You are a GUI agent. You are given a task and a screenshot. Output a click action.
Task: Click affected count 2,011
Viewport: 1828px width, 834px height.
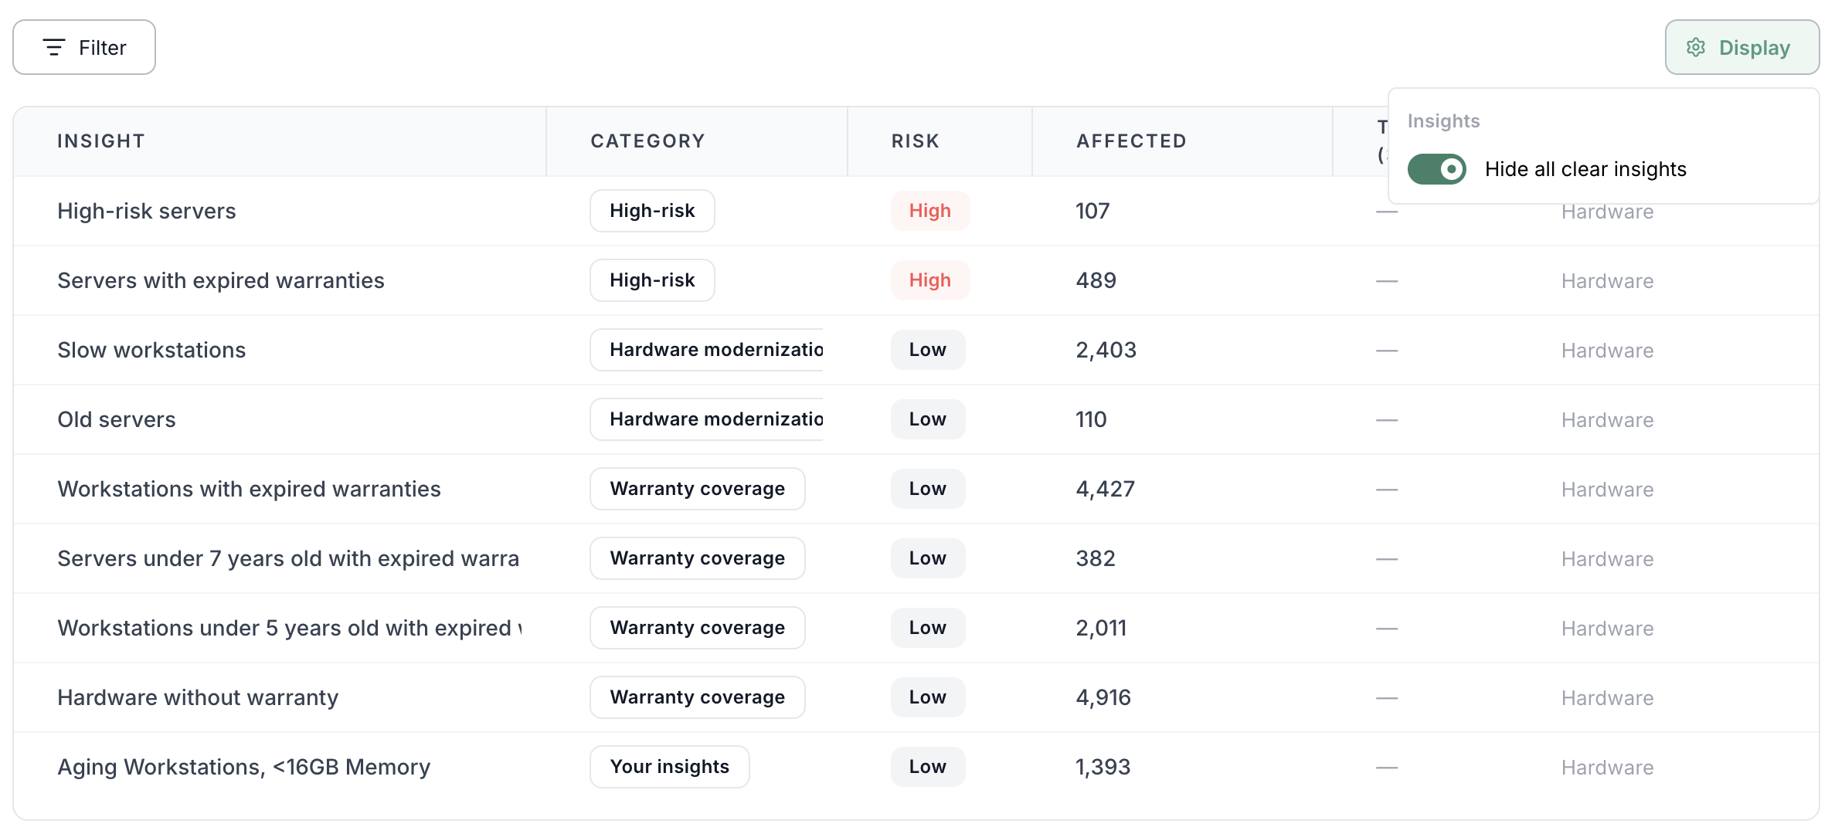pyautogui.click(x=1101, y=628)
